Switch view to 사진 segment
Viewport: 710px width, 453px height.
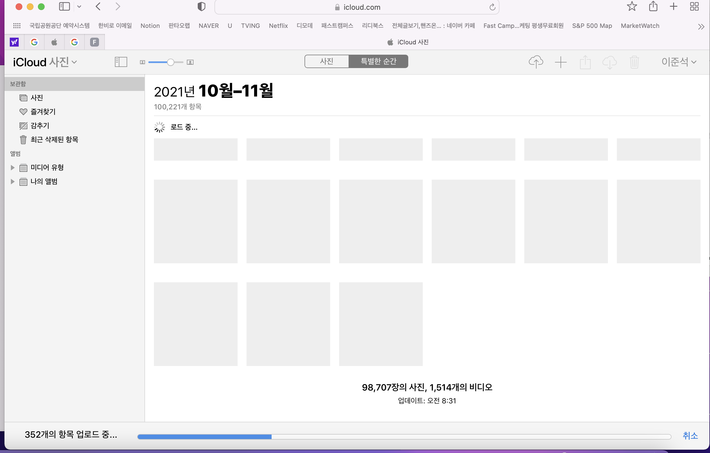pyautogui.click(x=326, y=61)
